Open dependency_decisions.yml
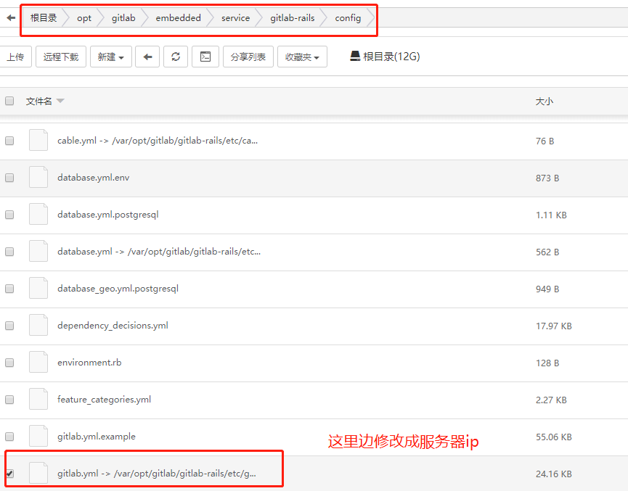 (x=113, y=326)
